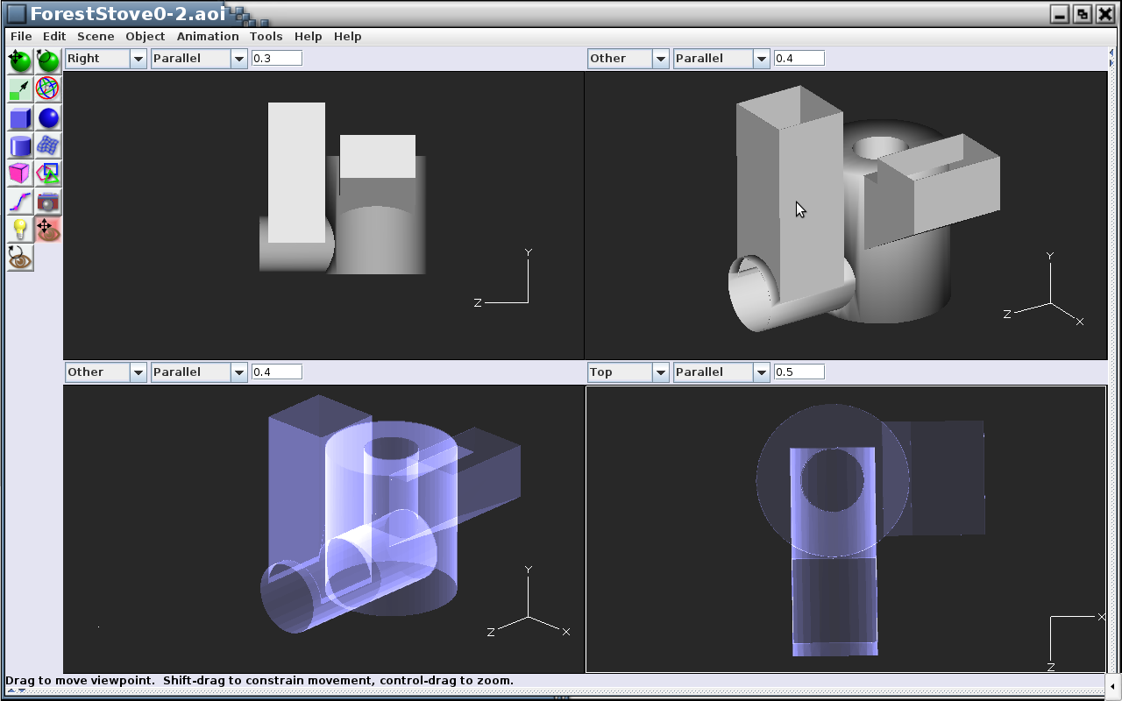Open the Tools menu
The height and width of the screenshot is (701, 1122).
point(266,36)
